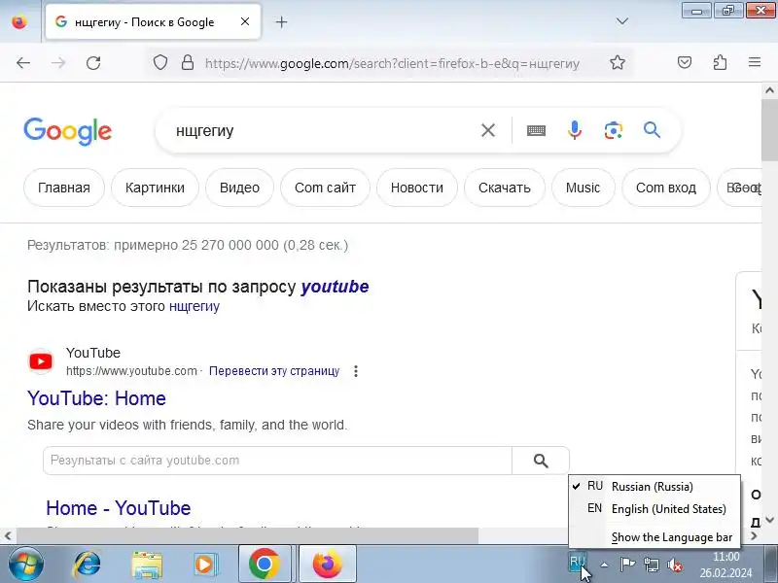The height and width of the screenshot is (583, 778).
Task: Launch Internet Explorer from taskbar
Action: 87,565
